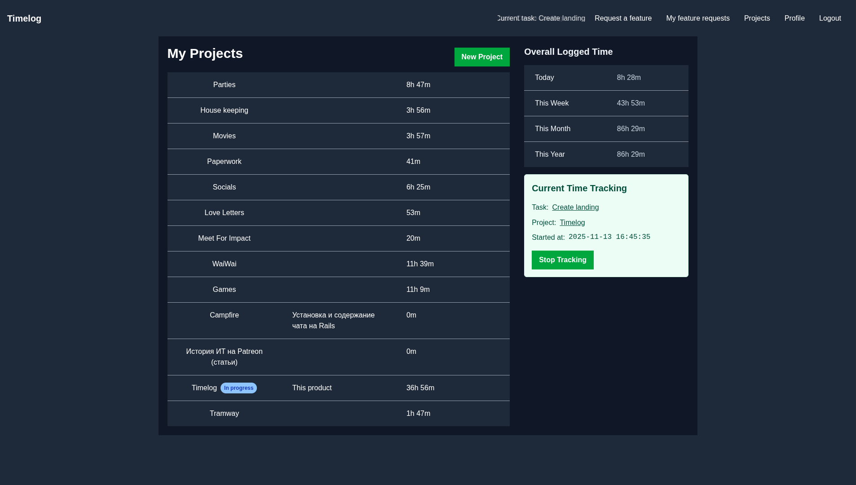Open the Timelog project link in tracking panel
Viewport: 856px width, 485px height.
[572, 222]
